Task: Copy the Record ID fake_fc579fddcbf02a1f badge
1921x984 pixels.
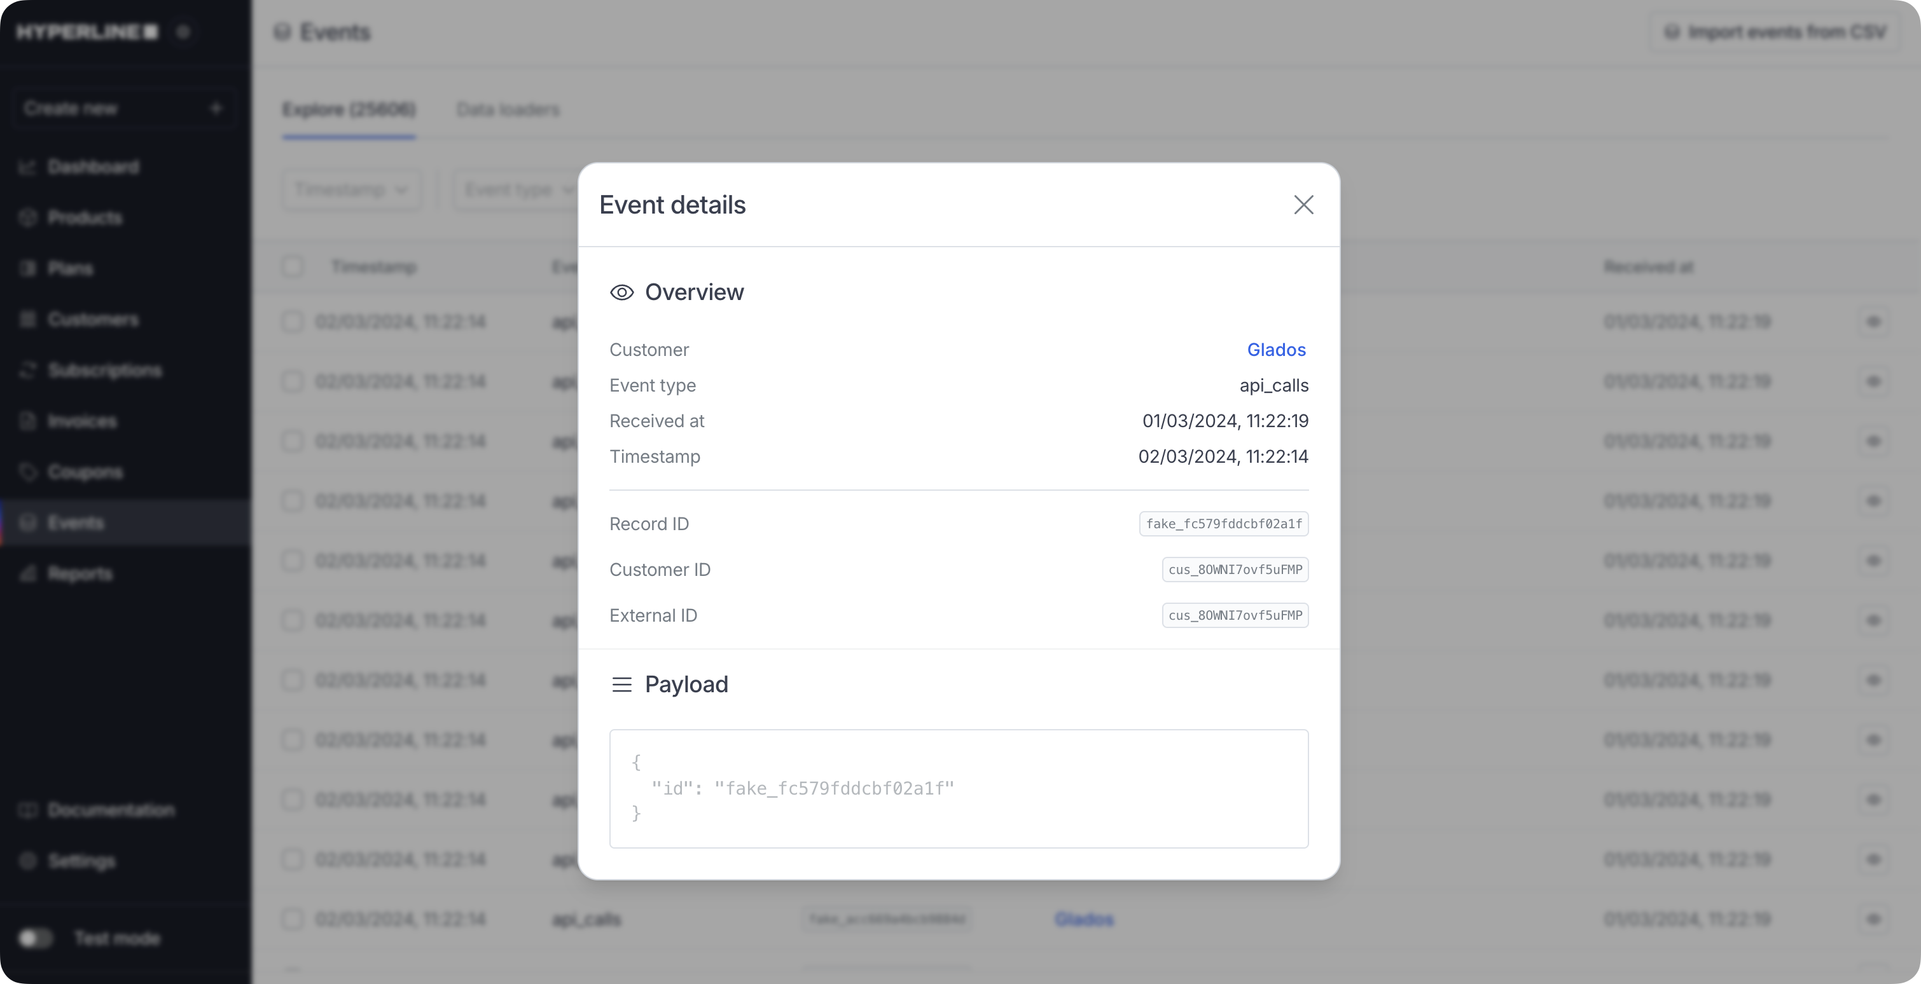Action: 1223,523
